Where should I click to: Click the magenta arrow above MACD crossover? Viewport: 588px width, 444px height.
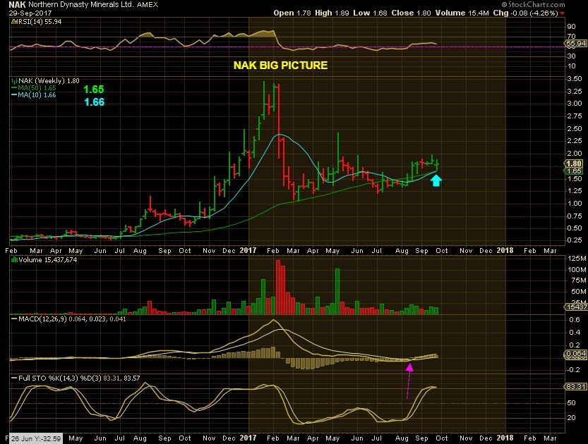click(x=409, y=381)
